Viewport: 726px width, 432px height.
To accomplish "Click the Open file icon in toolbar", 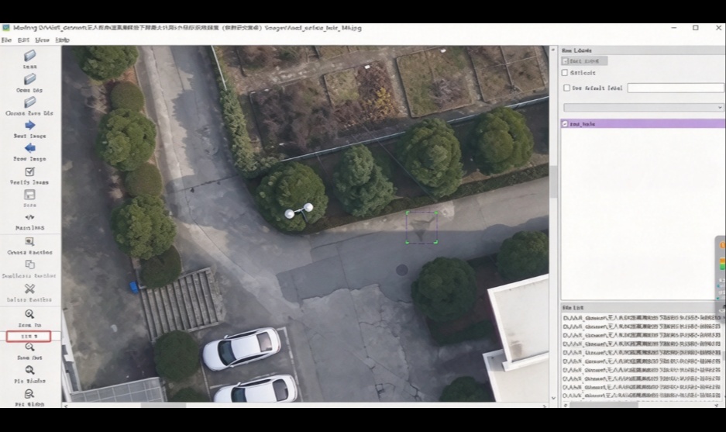I will click(x=29, y=56).
